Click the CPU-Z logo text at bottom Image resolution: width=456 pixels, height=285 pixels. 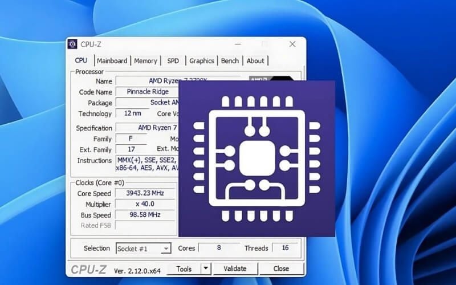click(88, 270)
